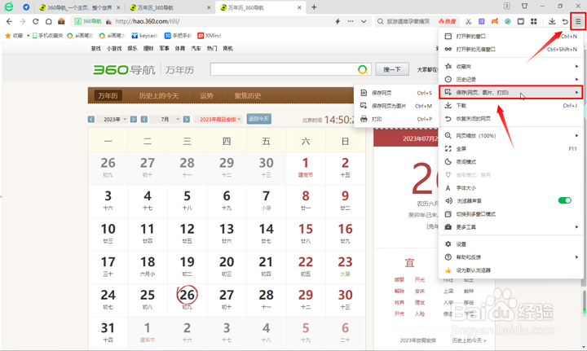Click the next year arrow beside 2023年
Screen dimensions: 587x351
click(x=133, y=119)
